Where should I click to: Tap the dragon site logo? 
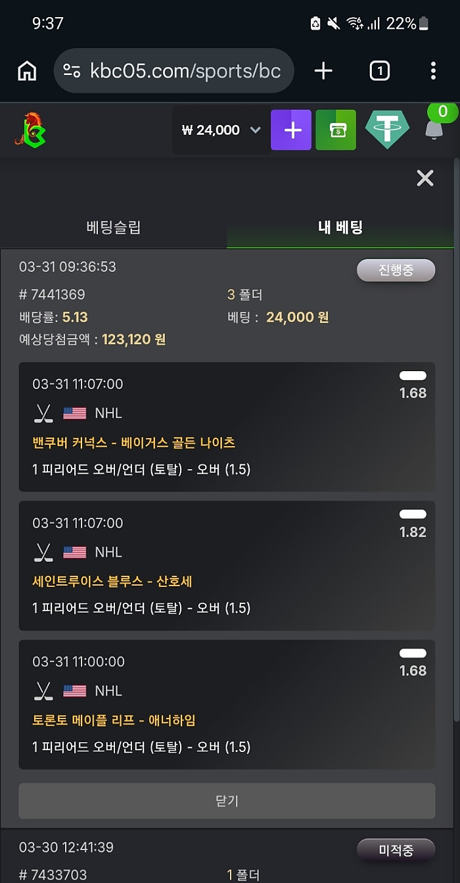click(30, 130)
